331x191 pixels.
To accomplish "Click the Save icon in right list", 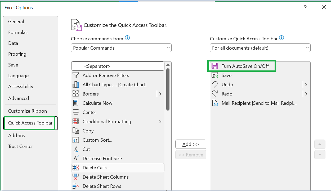I will point(215,75).
